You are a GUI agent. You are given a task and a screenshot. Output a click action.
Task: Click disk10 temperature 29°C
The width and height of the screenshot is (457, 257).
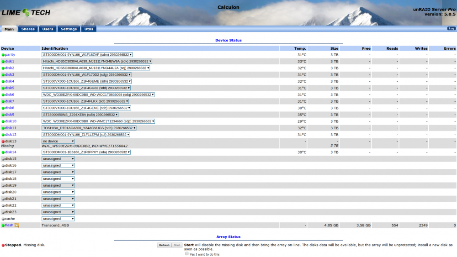302,121
